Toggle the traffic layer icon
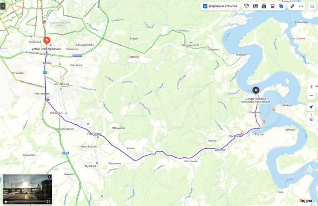This screenshot has width=318, height=206. [x=247, y=6]
